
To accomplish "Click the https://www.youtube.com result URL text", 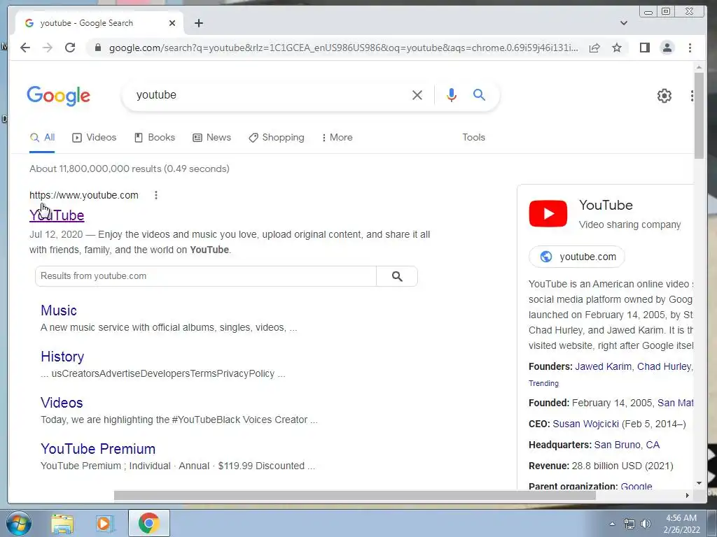I will point(84,196).
